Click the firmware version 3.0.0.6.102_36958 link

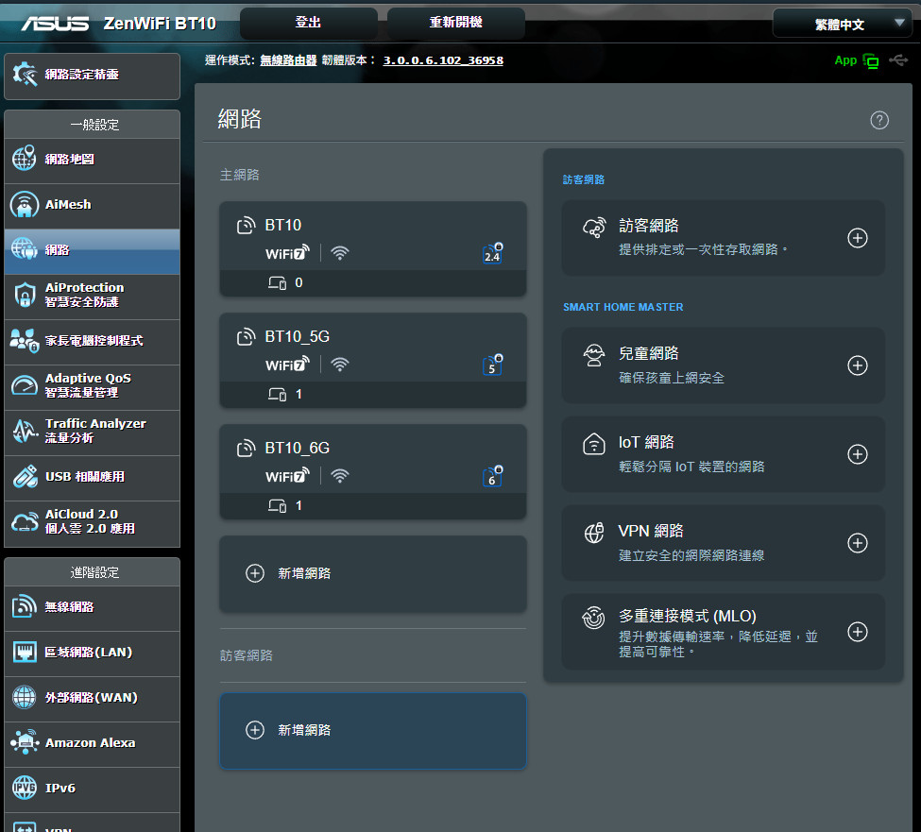[443, 60]
